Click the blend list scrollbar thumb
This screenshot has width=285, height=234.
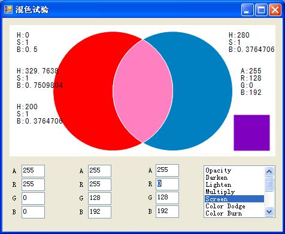pos(269,184)
